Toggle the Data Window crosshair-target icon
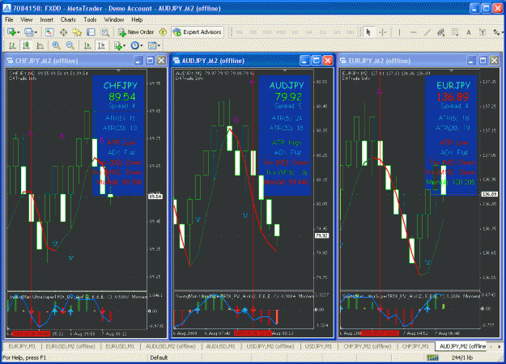Image resolution: width=506 pixels, height=364 pixels. [63, 32]
